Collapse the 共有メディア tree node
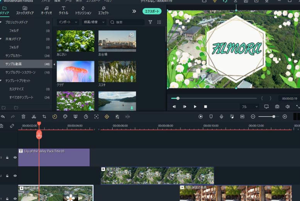Screen dimensions: 300x201 click(1, 39)
